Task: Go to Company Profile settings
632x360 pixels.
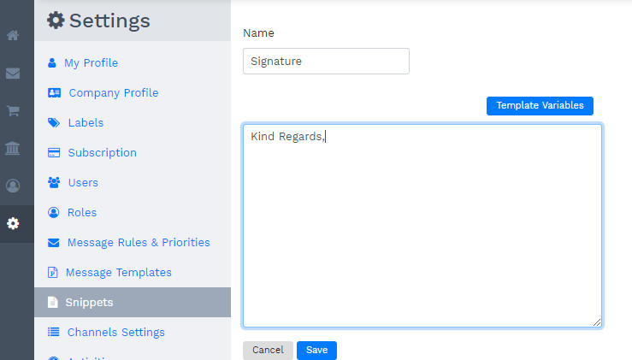Action: tap(113, 93)
